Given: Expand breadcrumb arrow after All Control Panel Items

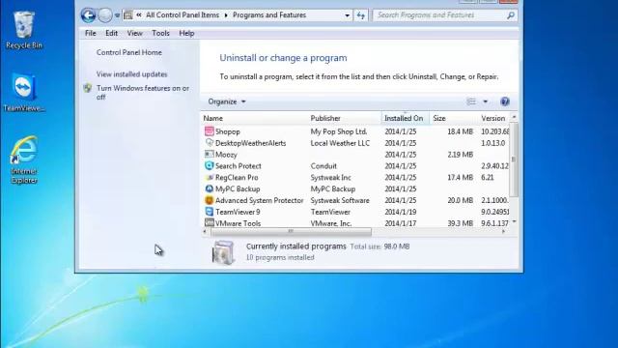Looking at the screenshot, I should tap(226, 15).
